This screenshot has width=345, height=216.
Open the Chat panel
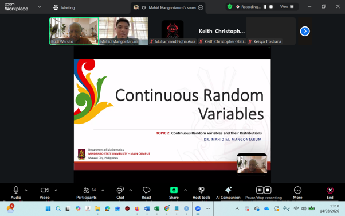(x=120, y=192)
